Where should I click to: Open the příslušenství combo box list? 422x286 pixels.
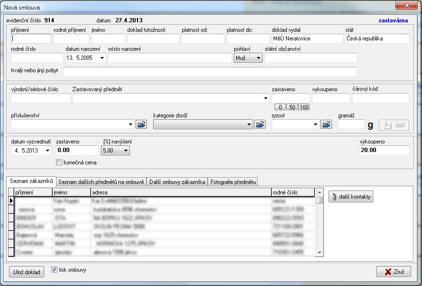tap(130, 124)
